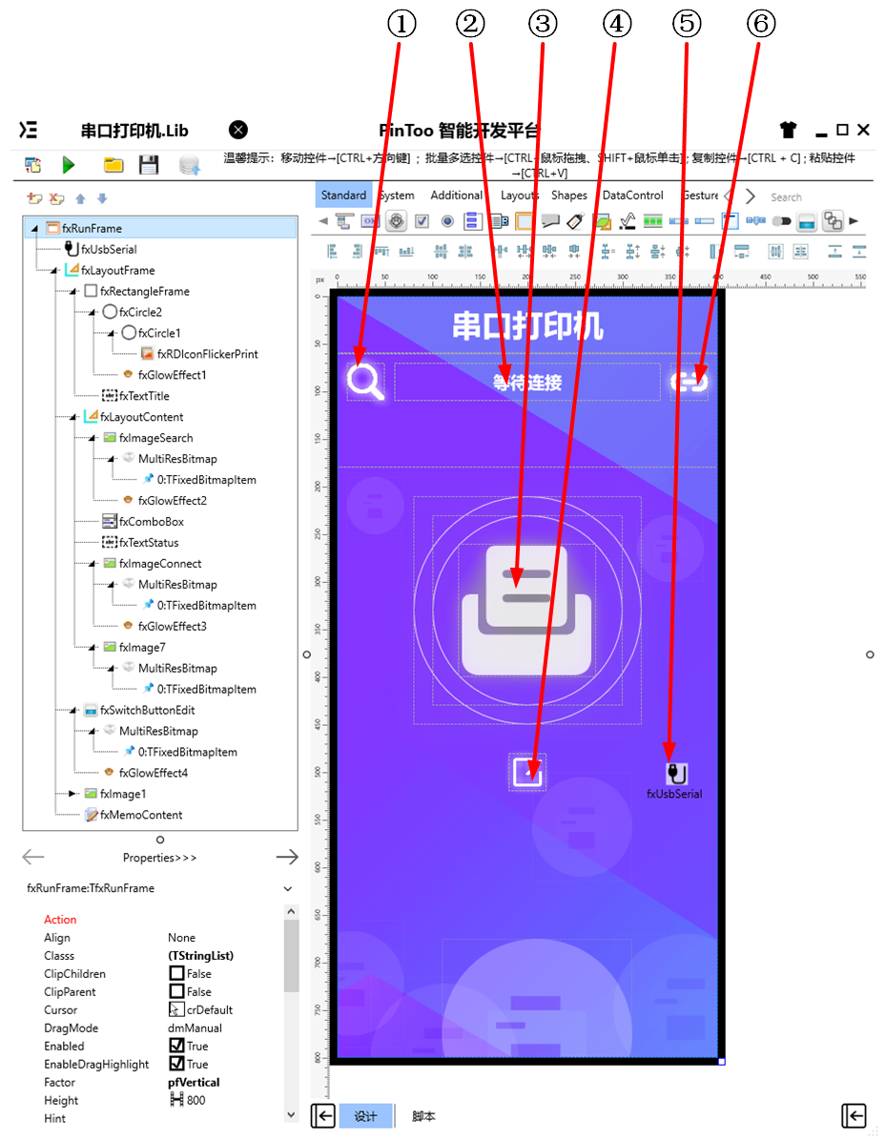
Task: Collapse the fxImageSearch tree node
Action: [x=93, y=439]
